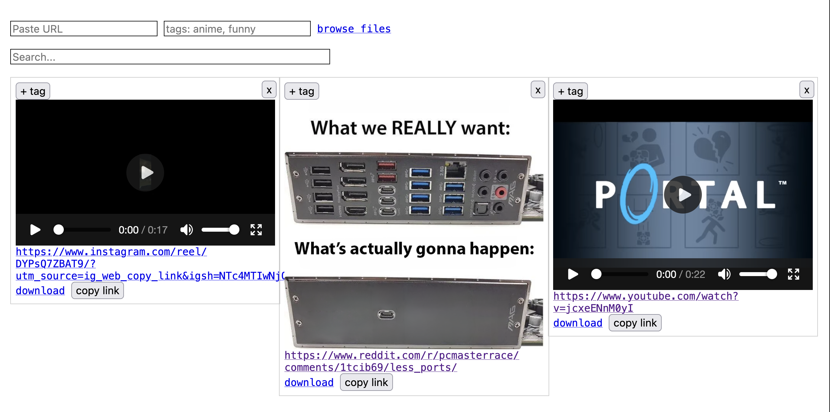Download the YouTube Portal video
The width and height of the screenshot is (830, 412).
tap(578, 323)
